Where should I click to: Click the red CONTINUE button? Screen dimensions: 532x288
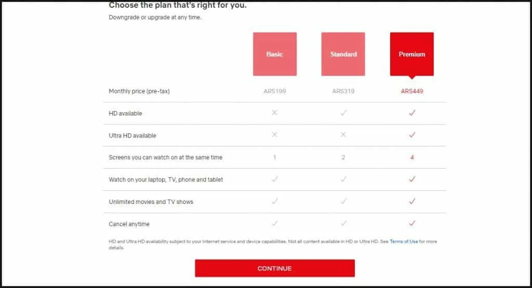click(275, 268)
